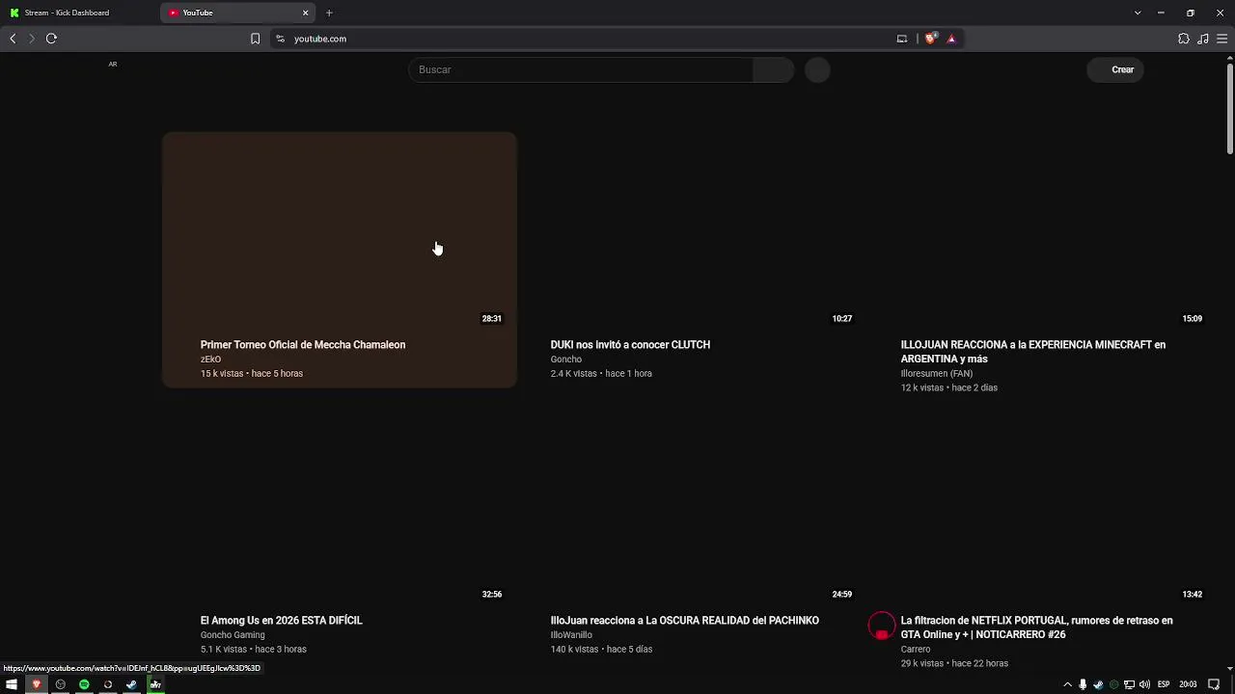View site information icon beside youtube.com
Screen dimensions: 1235x694
pyautogui.click(x=280, y=39)
